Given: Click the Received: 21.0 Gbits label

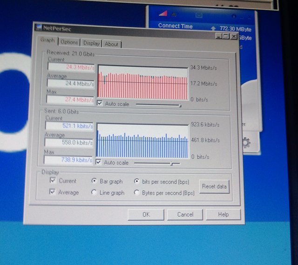Looking at the screenshot, I should pyautogui.click(x=70, y=53).
